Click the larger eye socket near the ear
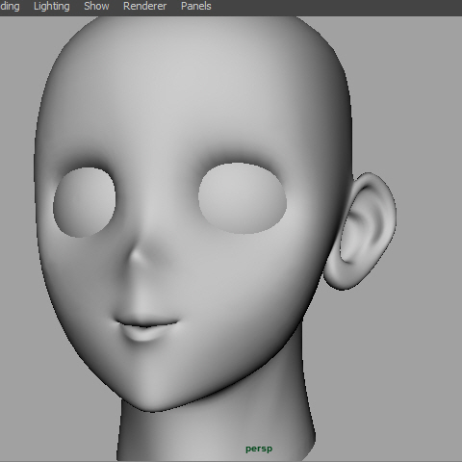462x462 pixels. pyautogui.click(x=243, y=198)
